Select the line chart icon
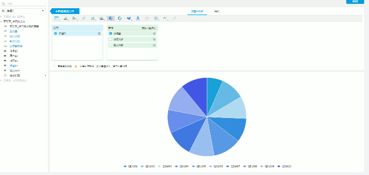Screen dimensions: 369x175 [x=84, y=18]
